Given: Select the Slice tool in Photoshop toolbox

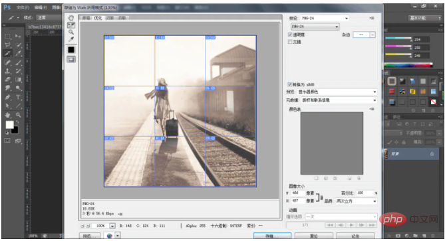Looking at the screenshot, I should (x=8, y=53).
